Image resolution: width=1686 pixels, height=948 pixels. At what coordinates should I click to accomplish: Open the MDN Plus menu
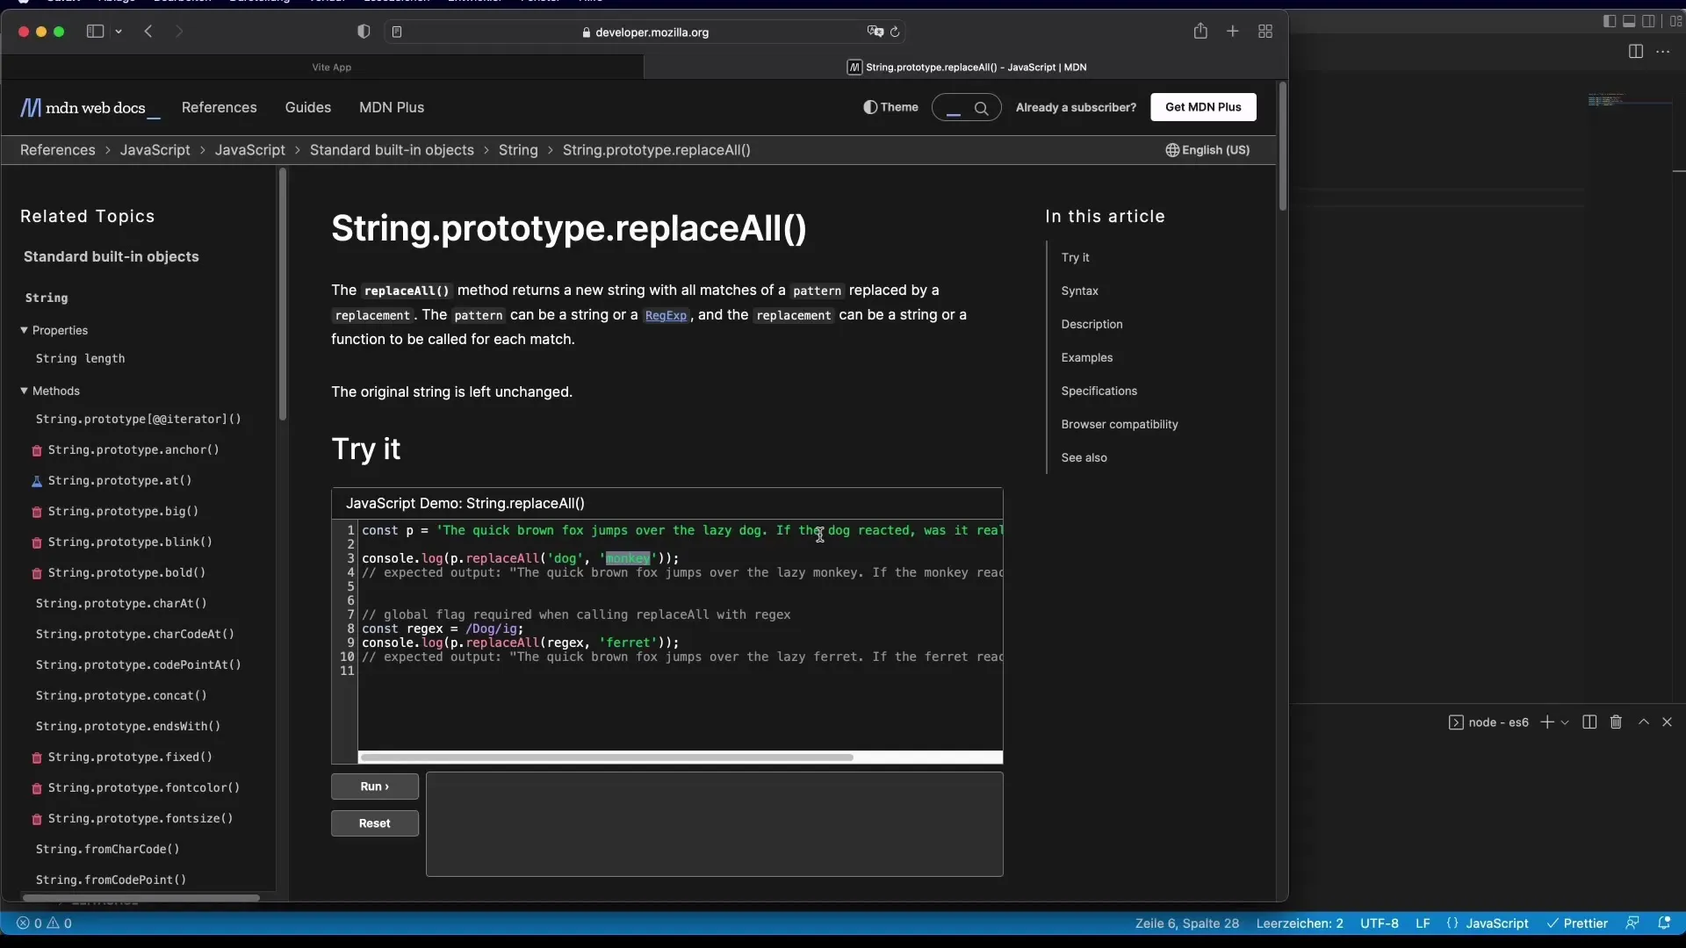391,107
